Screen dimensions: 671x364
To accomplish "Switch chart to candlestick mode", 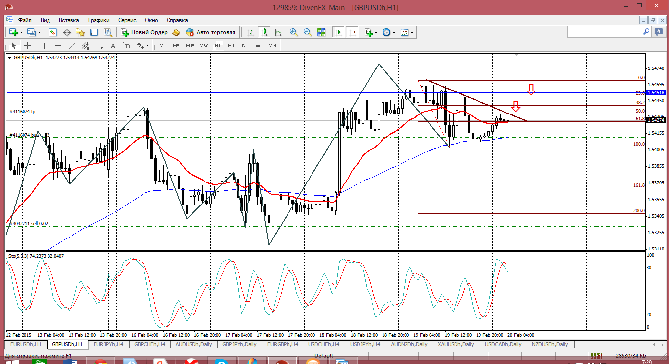I will (264, 32).
